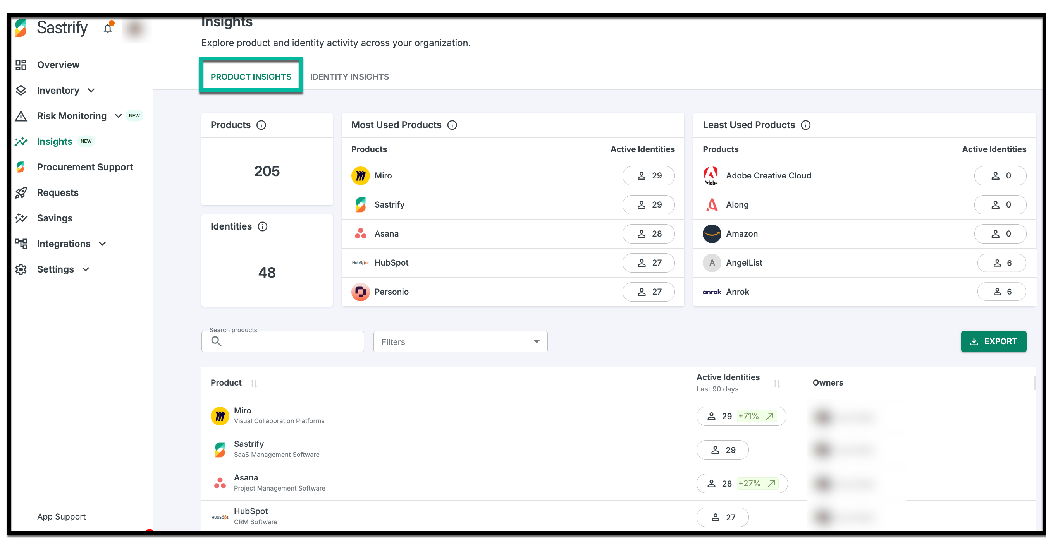
Task: Click the search magnifier icon
Action: pos(217,341)
